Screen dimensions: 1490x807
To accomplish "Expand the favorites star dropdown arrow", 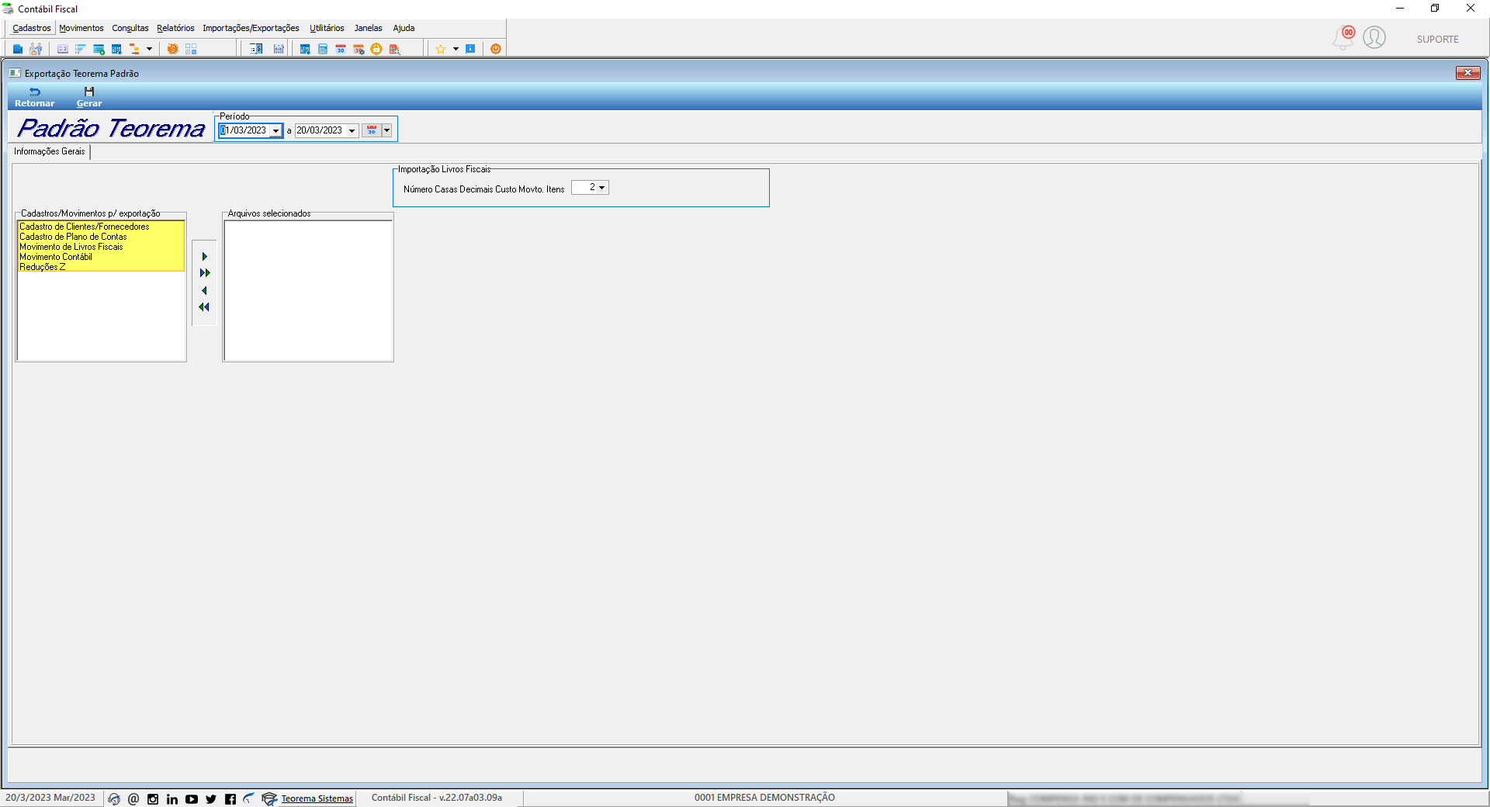I will [x=456, y=49].
